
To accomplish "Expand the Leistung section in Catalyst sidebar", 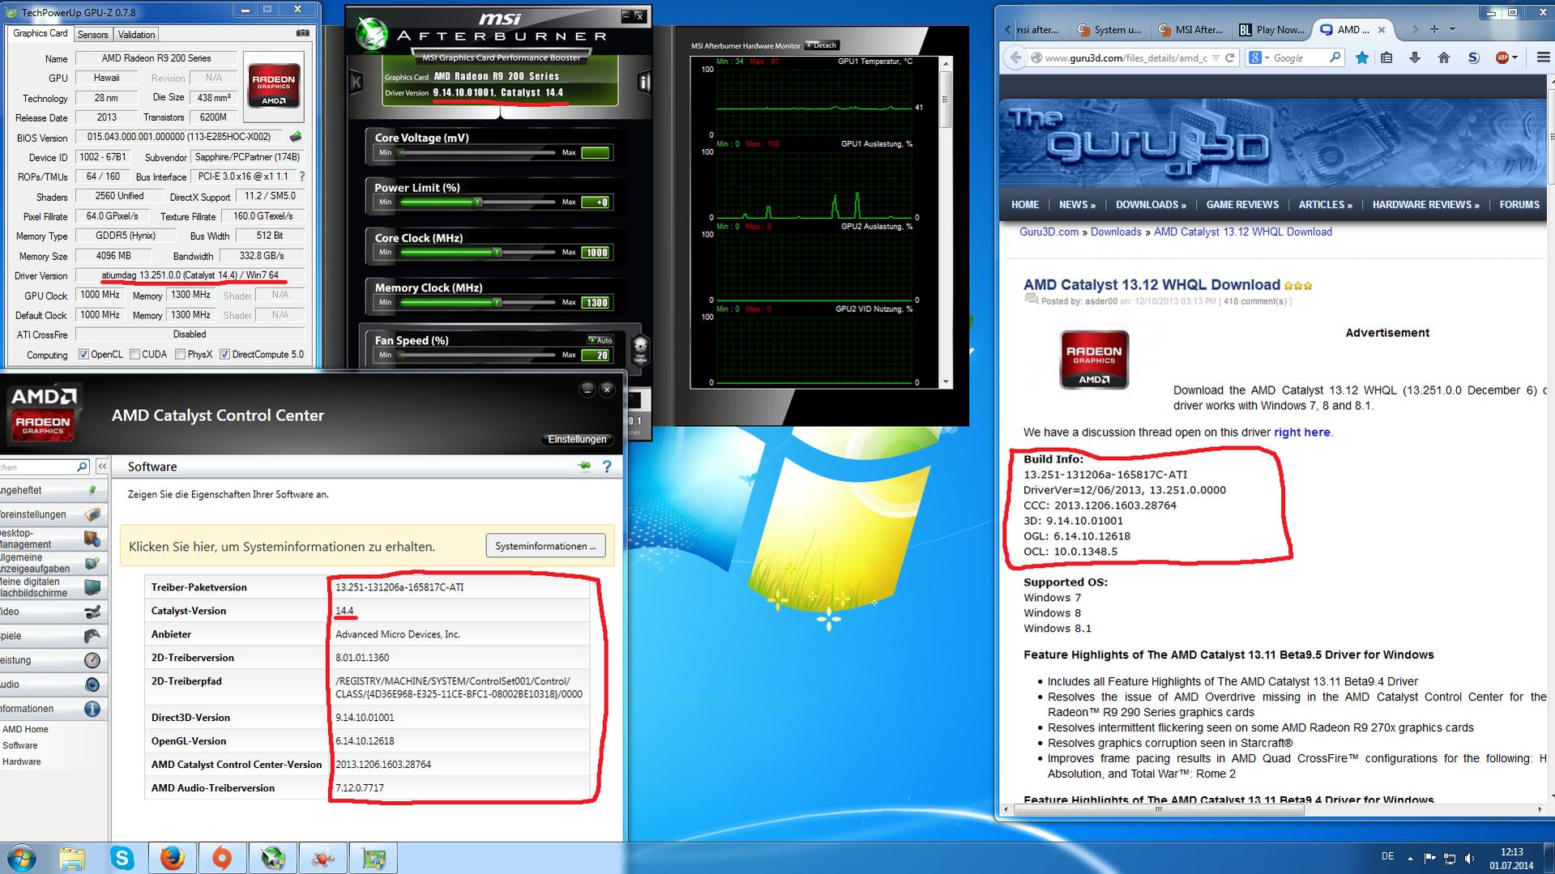I will pos(53,660).
